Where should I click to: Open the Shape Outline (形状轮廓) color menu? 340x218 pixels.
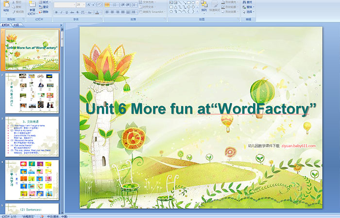(229, 7)
